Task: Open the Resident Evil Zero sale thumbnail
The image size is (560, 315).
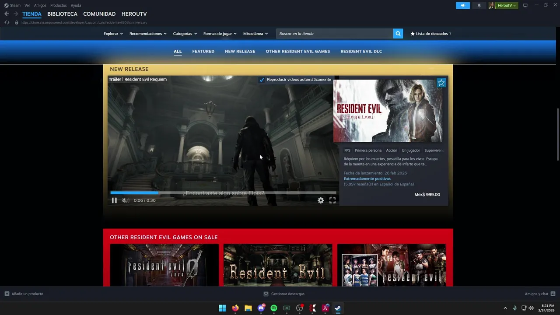Action: pos(164,265)
